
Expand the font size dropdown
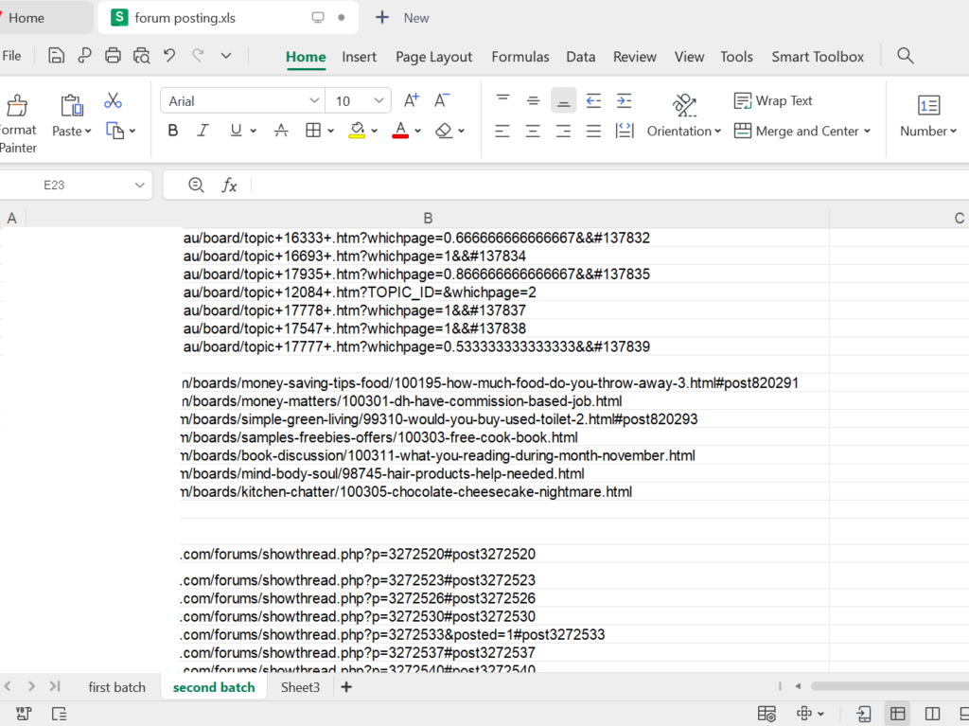click(379, 101)
